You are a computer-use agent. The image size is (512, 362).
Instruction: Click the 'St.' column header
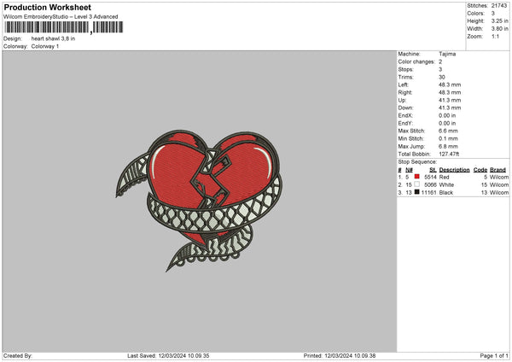point(433,170)
